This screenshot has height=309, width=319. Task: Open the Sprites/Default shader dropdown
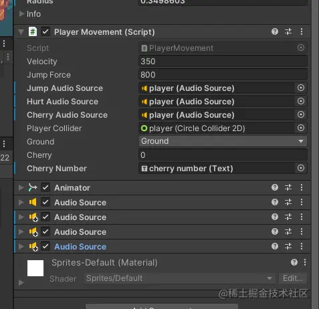tap(180, 278)
